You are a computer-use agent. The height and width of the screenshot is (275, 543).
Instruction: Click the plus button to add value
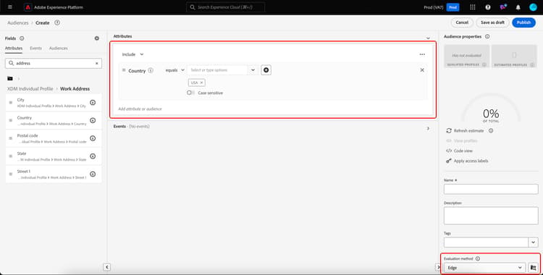point(266,70)
